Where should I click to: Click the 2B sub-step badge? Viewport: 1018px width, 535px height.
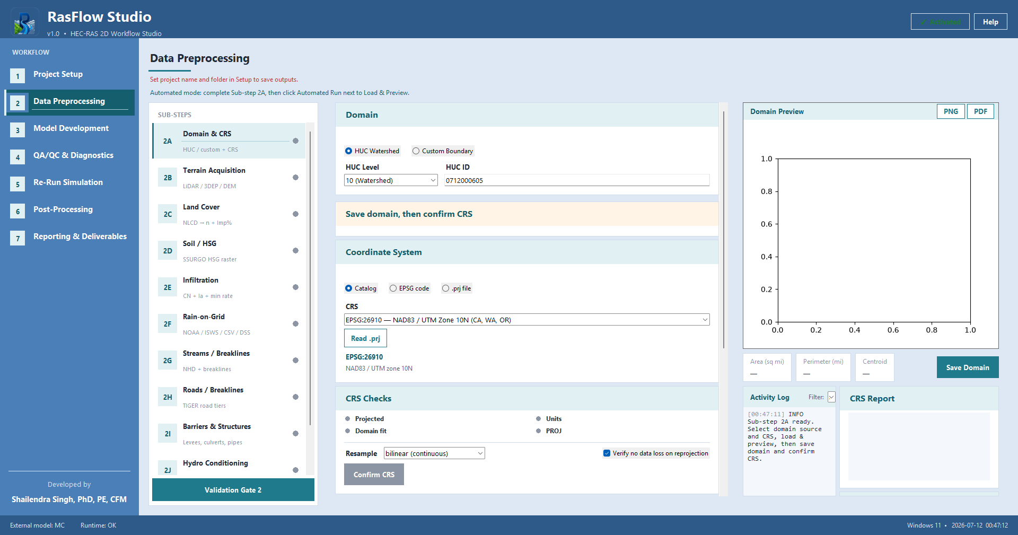(x=168, y=178)
